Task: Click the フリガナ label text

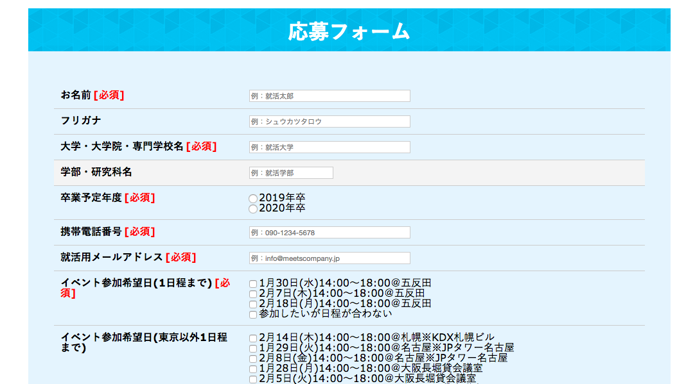Action: (81, 121)
